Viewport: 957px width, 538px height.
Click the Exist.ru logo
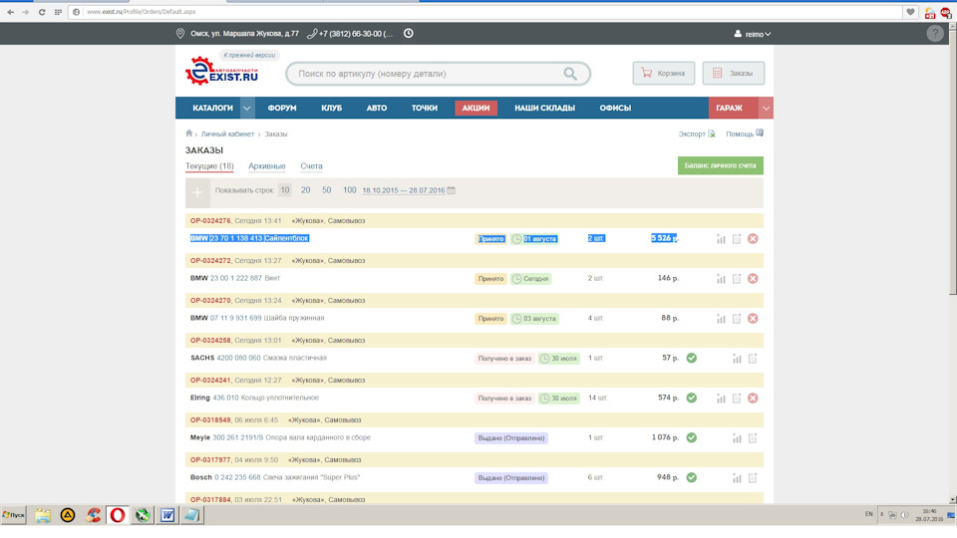coord(221,72)
